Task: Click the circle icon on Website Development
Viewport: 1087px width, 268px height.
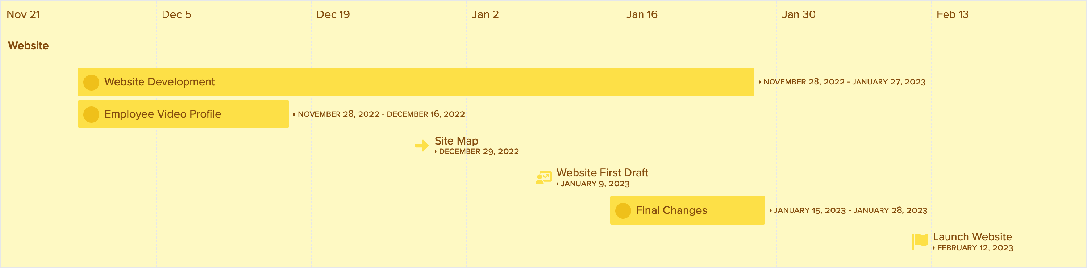Action: pyautogui.click(x=91, y=82)
